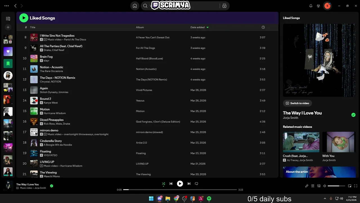Viewport: 360px width, 203px height.
Task: Select the Diced Pineapples song title
Action: pyautogui.click(x=52, y=120)
